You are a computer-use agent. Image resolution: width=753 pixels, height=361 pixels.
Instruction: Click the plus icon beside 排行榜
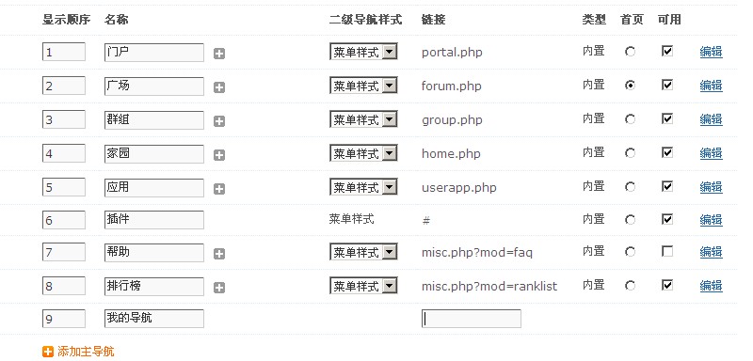coord(219,288)
